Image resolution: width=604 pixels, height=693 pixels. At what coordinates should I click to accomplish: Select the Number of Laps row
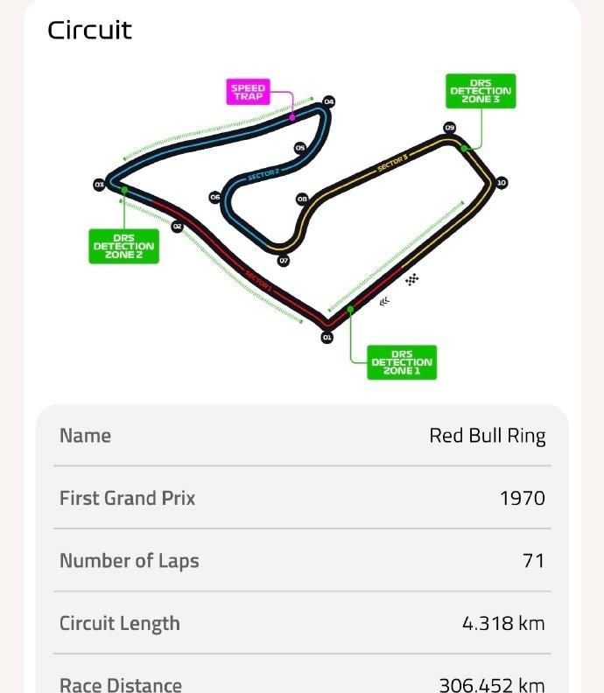point(302,560)
